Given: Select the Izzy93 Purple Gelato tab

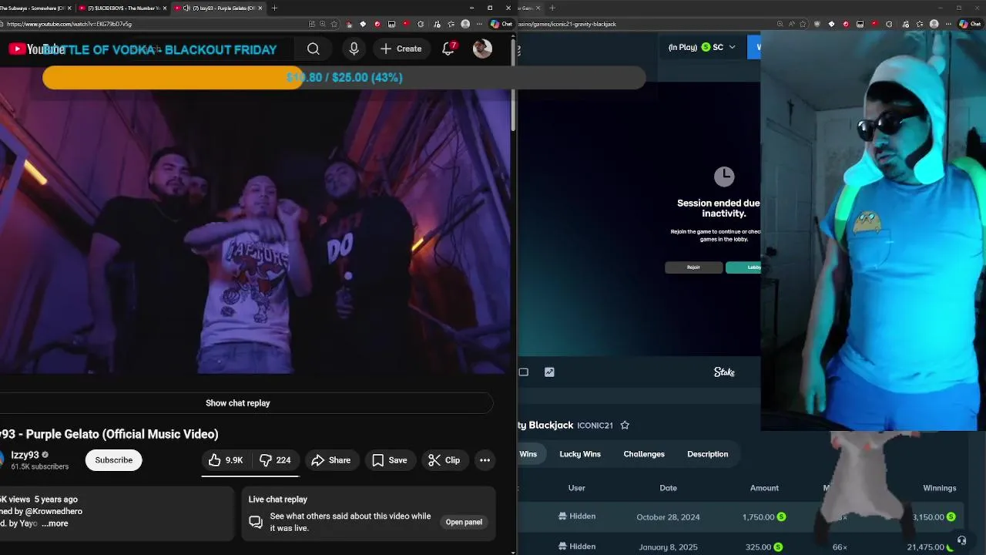Looking at the screenshot, I should tap(218, 8).
